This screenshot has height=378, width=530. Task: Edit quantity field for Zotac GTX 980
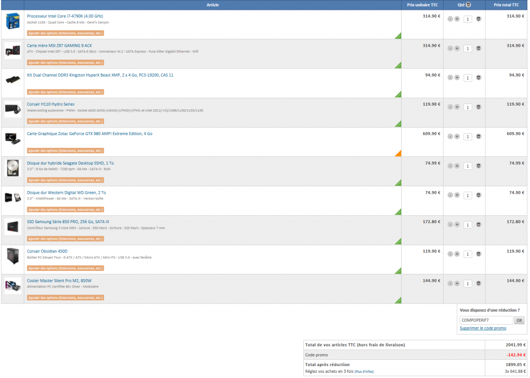pos(468,137)
